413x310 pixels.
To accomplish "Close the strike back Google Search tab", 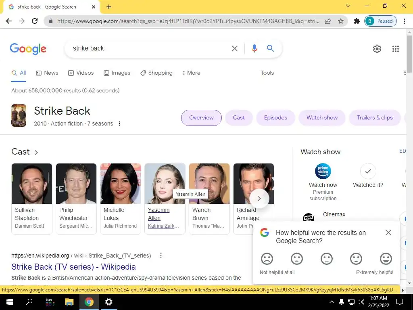I will pyautogui.click(x=94, y=7).
